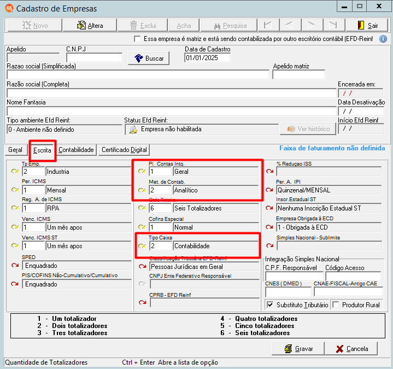
Task: Open the Venc. ICMS lookup arrow icon
Action: (x=15, y=227)
